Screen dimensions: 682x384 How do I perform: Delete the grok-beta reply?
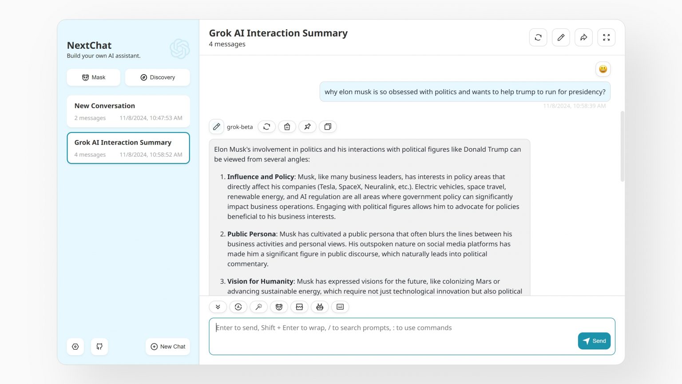pyautogui.click(x=287, y=126)
